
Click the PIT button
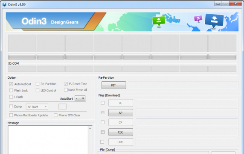point(113,85)
